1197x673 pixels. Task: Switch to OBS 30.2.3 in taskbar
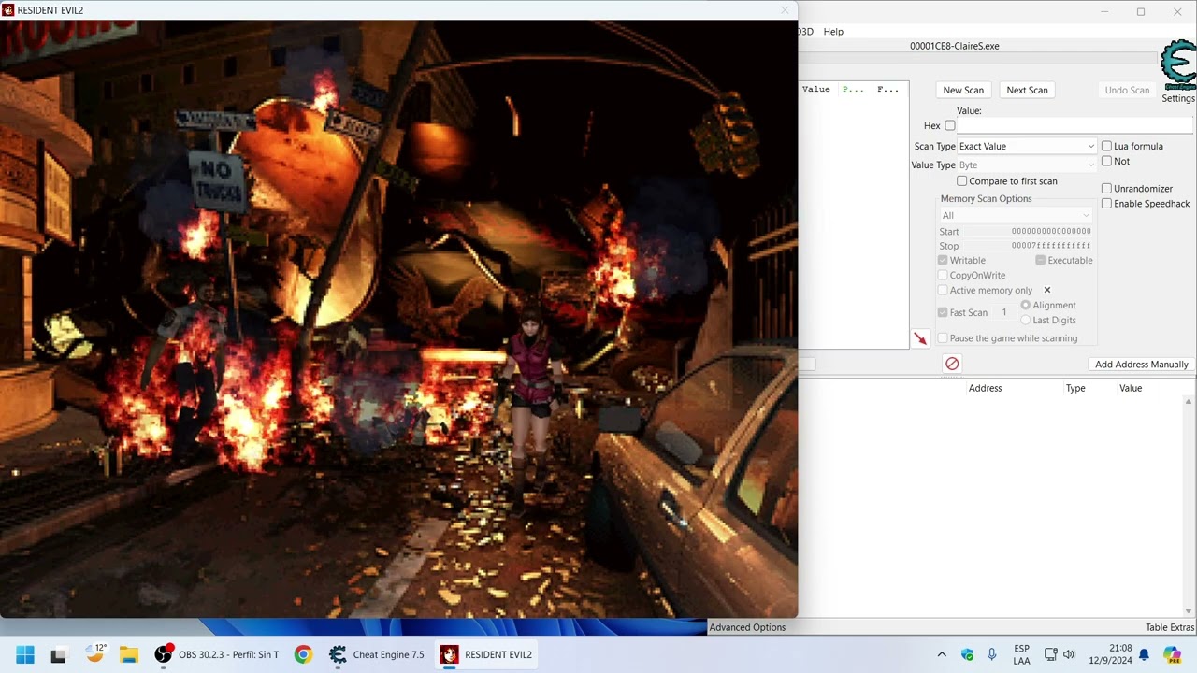pyautogui.click(x=217, y=654)
